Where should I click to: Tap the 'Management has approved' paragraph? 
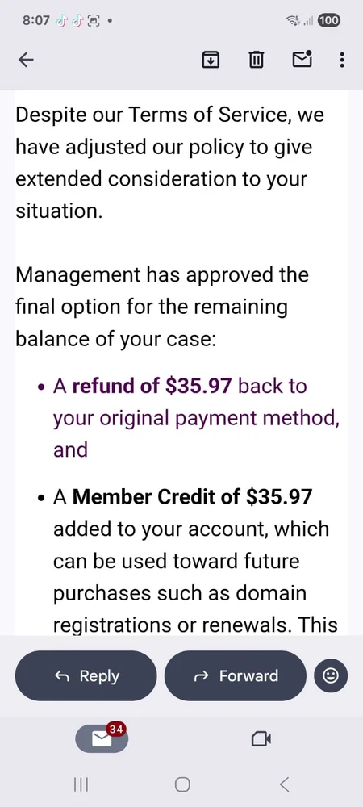click(x=162, y=307)
